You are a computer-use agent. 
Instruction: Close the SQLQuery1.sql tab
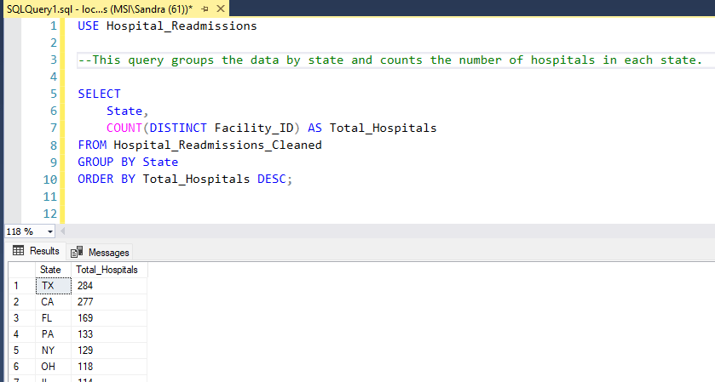(x=221, y=9)
